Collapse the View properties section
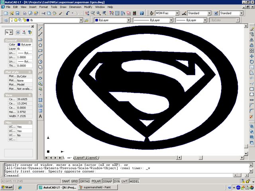This screenshot has height=191, width=255. click(x=30, y=95)
